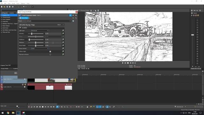Click the animate icon for Ambience
Image resolution: width=204 pixels, height=115 pixels.
pos(63,39)
